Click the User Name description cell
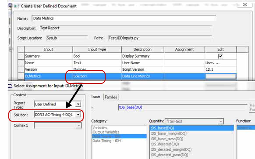Viewport: 255px width, 159px height. point(143,63)
